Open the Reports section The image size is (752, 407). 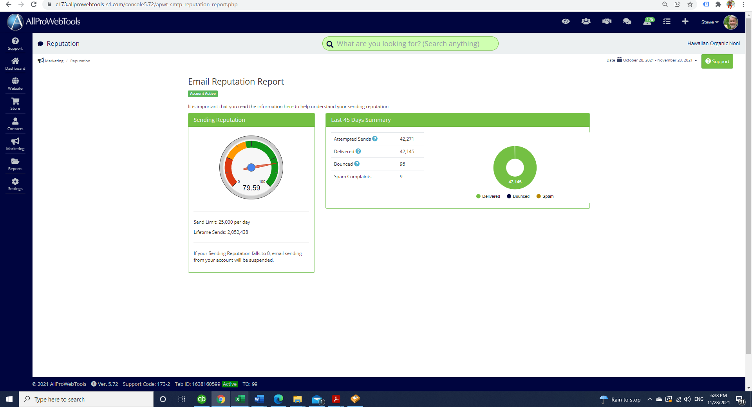(15, 164)
